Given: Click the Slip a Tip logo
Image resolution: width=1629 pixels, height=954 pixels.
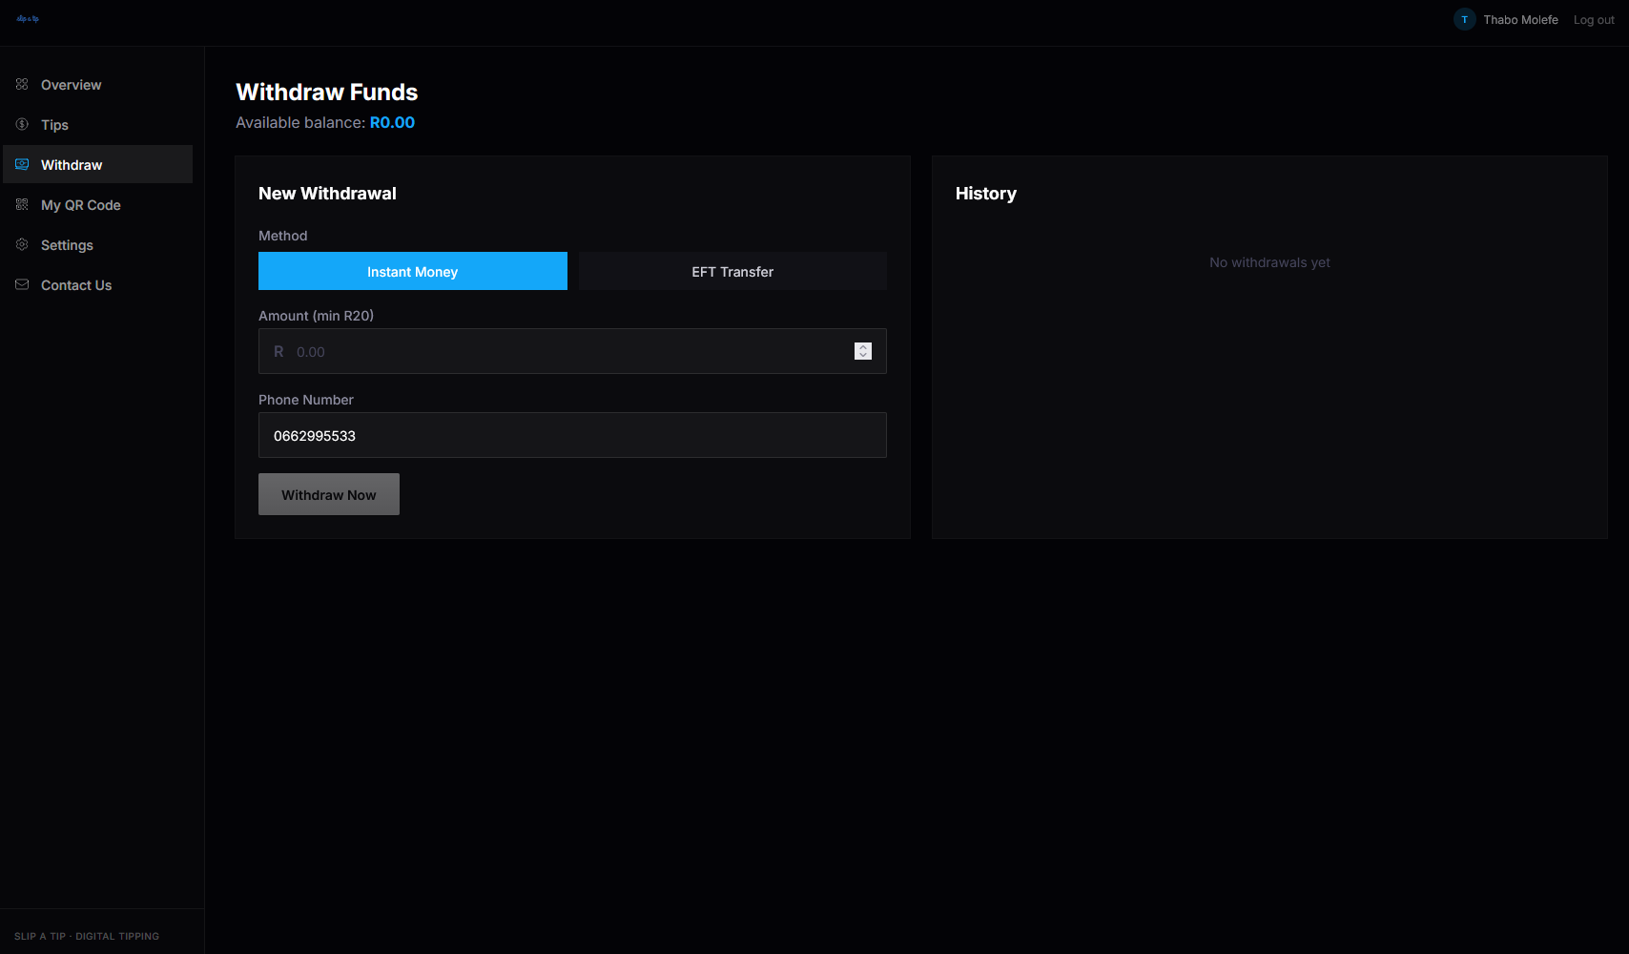Looking at the screenshot, I should point(28,19).
